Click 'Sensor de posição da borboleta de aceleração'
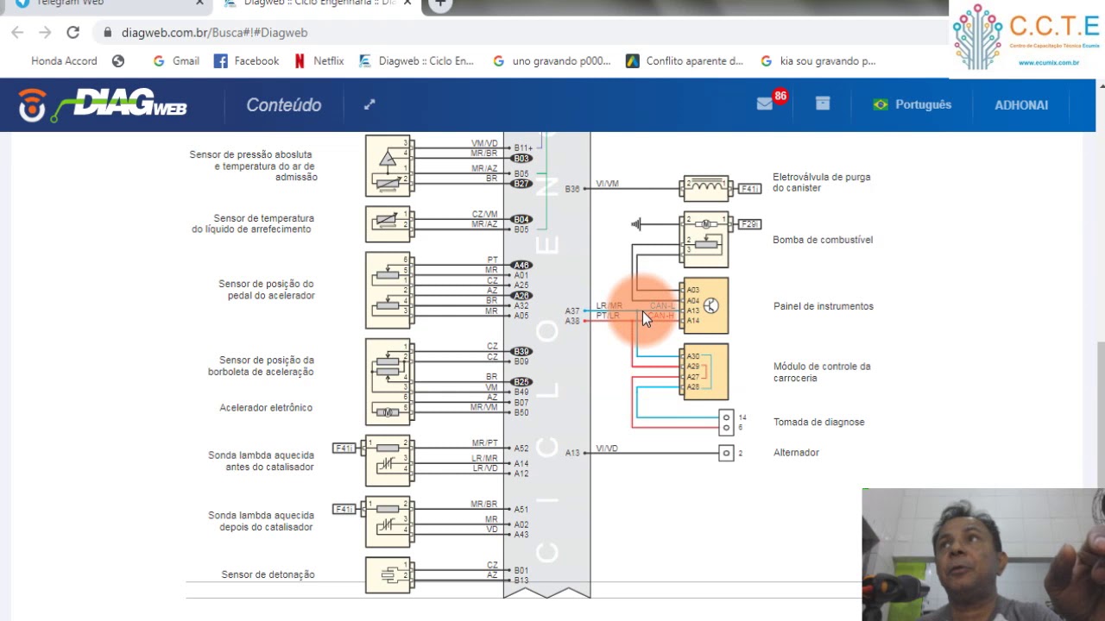 (261, 366)
